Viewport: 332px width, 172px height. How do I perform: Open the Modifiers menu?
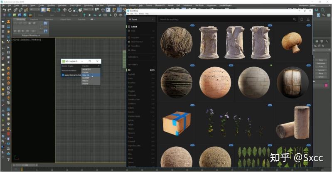click(51, 5)
